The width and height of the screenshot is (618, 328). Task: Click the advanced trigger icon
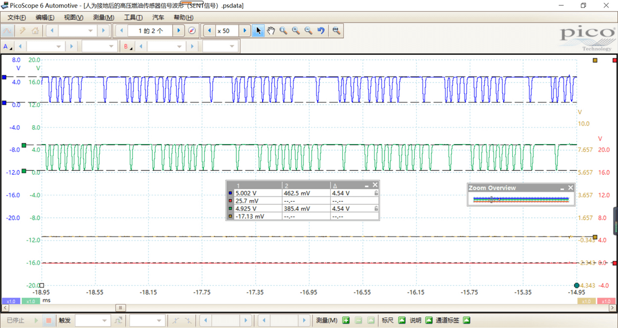coord(118,321)
